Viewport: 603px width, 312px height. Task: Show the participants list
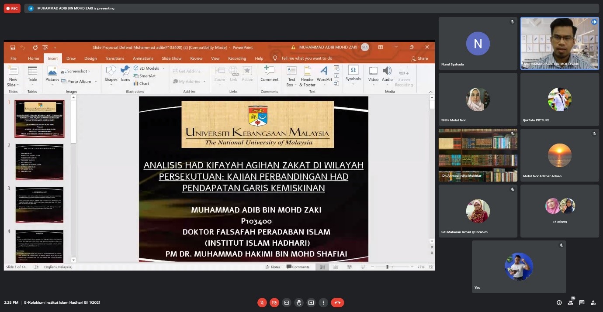click(x=570, y=302)
